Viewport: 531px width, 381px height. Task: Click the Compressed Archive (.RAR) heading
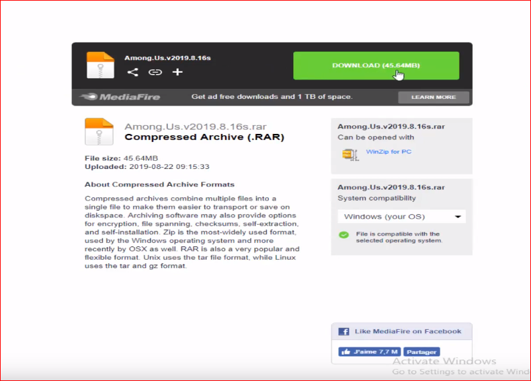[x=204, y=137]
